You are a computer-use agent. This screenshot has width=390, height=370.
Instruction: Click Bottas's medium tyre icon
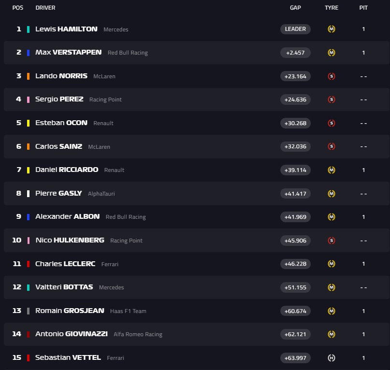pyautogui.click(x=332, y=287)
